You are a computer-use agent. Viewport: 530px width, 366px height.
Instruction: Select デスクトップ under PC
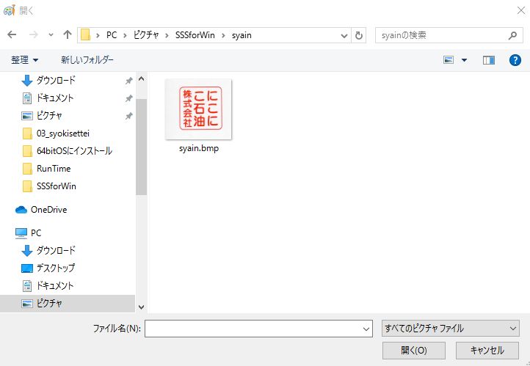(x=56, y=268)
